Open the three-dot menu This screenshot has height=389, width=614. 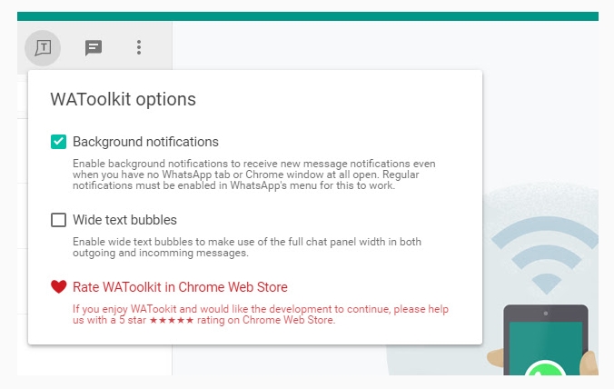click(139, 47)
